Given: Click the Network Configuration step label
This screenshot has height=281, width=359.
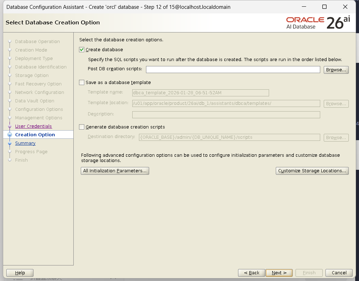Looking at the screenshot, I should coord(39,92).
